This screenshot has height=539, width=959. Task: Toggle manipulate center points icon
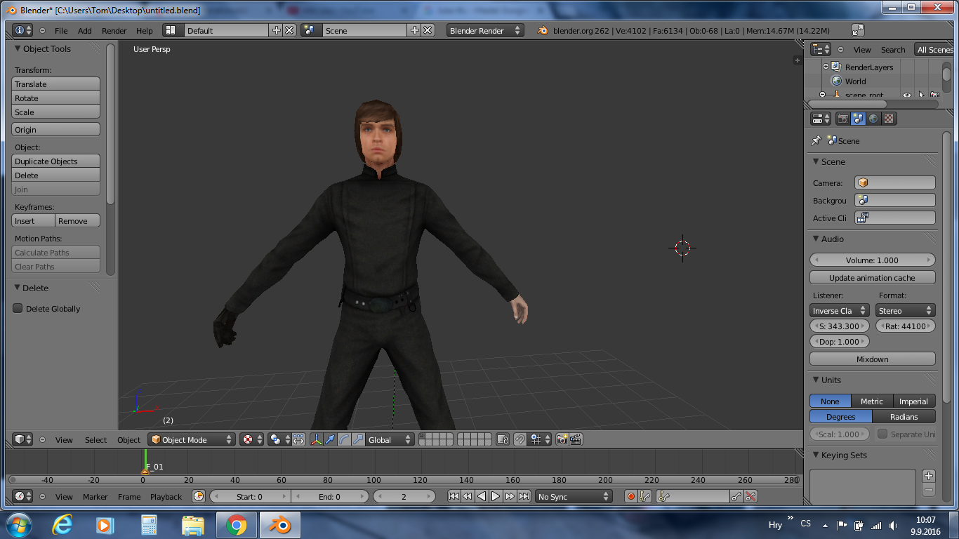[x=299, y=439]
